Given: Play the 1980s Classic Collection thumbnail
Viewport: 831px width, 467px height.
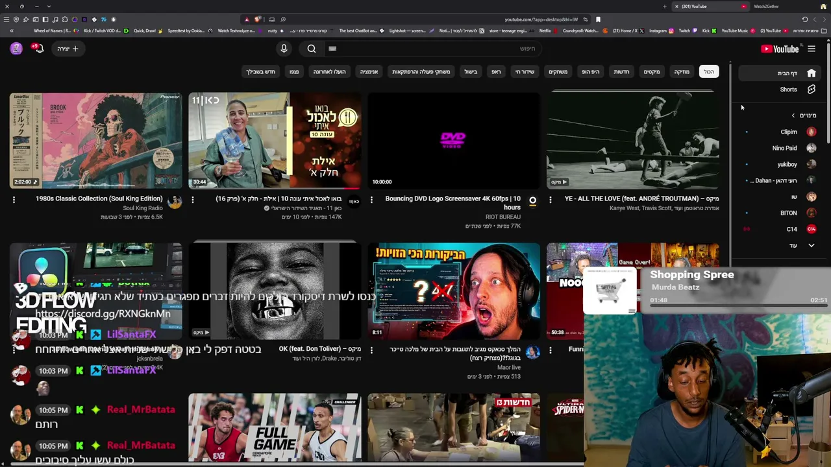Looking at the screenshot, I should pyautogui.click(x=96, y=141).
